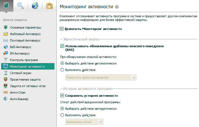This screenshot has height=127, width=199.
Task: Click info icon beside Мониторинг активности title
Action: point(117,6)
